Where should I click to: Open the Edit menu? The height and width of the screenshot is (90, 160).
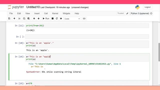click(x=19, y=13)
